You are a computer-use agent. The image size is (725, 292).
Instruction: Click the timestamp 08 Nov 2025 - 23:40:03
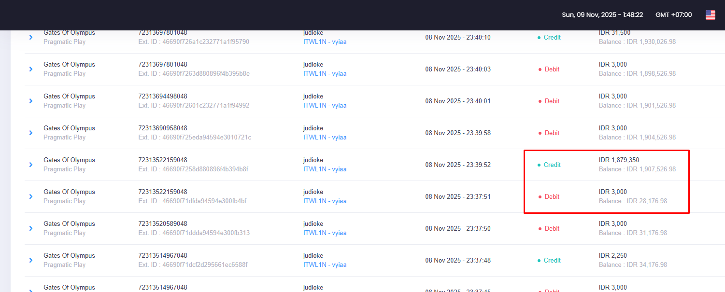click(x=458, y=69)
